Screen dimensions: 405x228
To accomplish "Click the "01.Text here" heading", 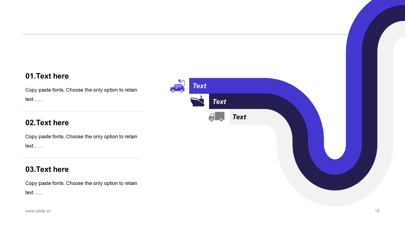I will [x=47, y=76].
